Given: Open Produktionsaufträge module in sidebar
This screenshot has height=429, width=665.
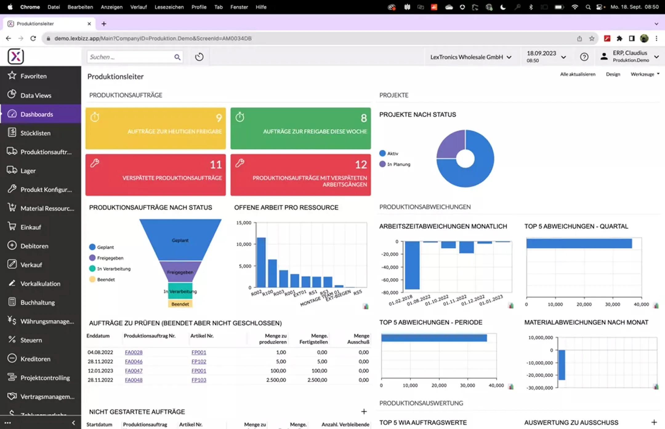Looking at the screenshot, I should (x=41, y=152).
